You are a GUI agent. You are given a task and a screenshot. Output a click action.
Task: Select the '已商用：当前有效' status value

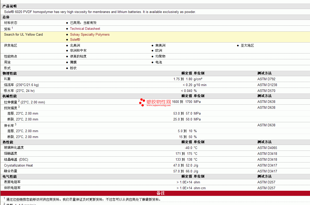pos(83,23)
